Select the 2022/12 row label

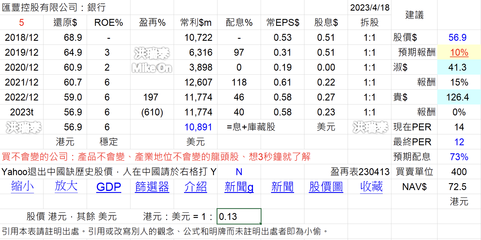[22, 97]
